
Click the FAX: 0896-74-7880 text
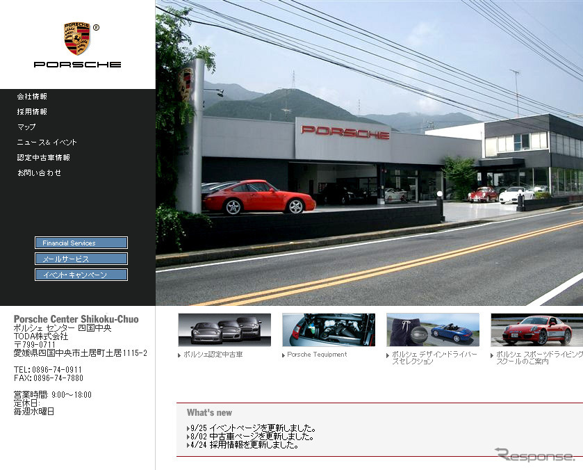[49, 378]
